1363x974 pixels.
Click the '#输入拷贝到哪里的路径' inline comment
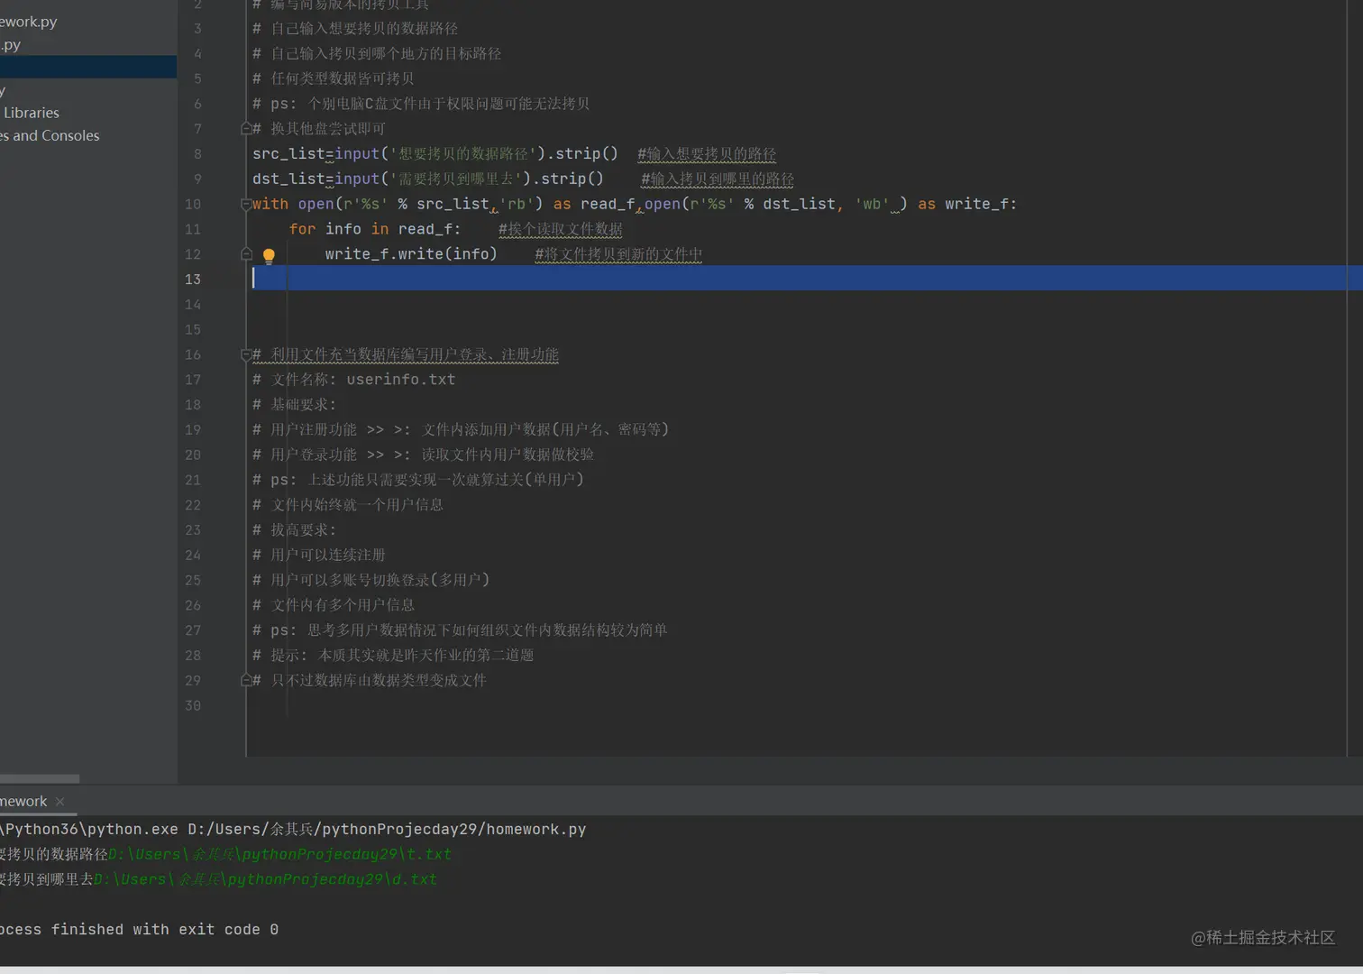(718, 179)
